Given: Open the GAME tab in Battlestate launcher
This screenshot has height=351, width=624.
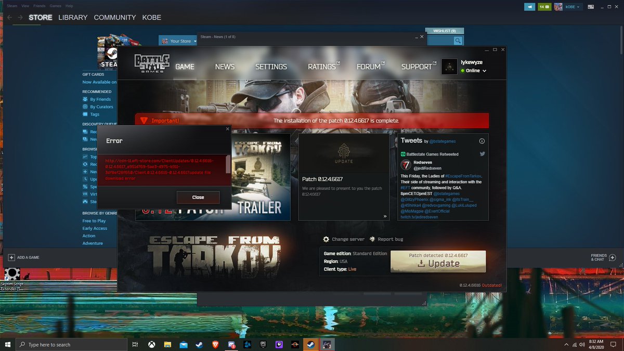Looking at the screenshot, I should [185, 67].
